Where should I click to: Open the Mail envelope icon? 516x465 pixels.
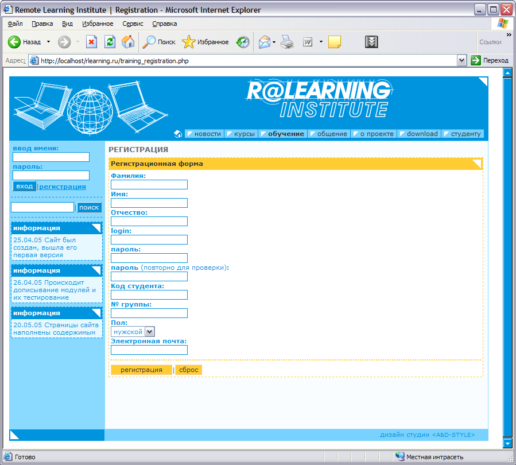pos(264,42)
